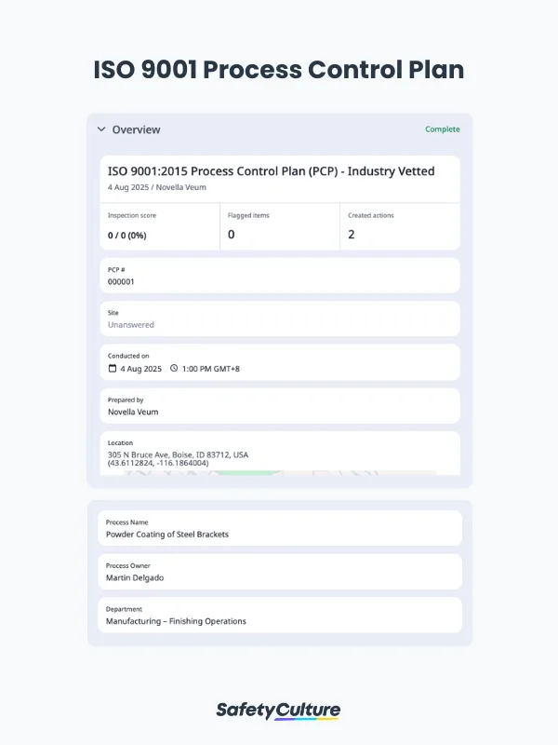Image resolution: width=558 pixels, height=745 pixels.
Task: Click the clock icon beside 1:00 PM
Action: click(174, 369)
